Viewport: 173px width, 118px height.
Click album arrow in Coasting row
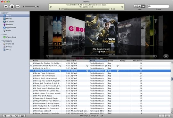106,71
